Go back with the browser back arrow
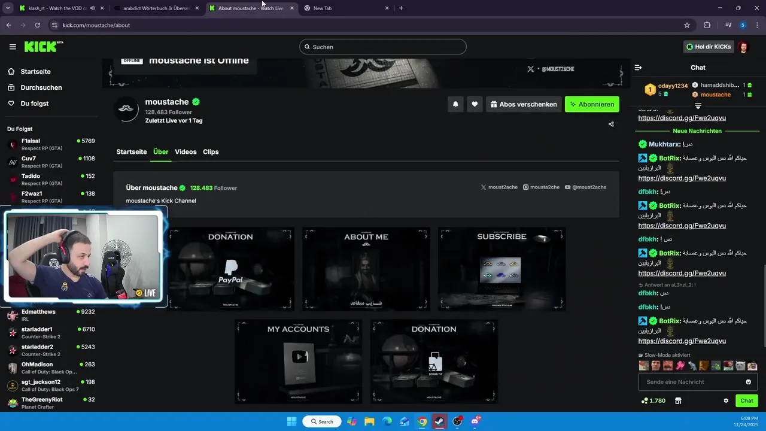The width and height of the screenshot is (766, 431). tap(8, 25)
